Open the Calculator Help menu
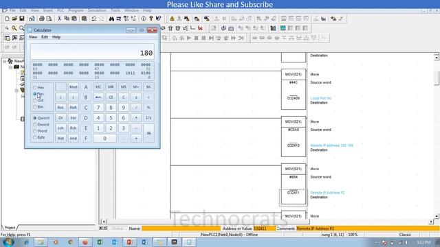 [x=56, y=37]
